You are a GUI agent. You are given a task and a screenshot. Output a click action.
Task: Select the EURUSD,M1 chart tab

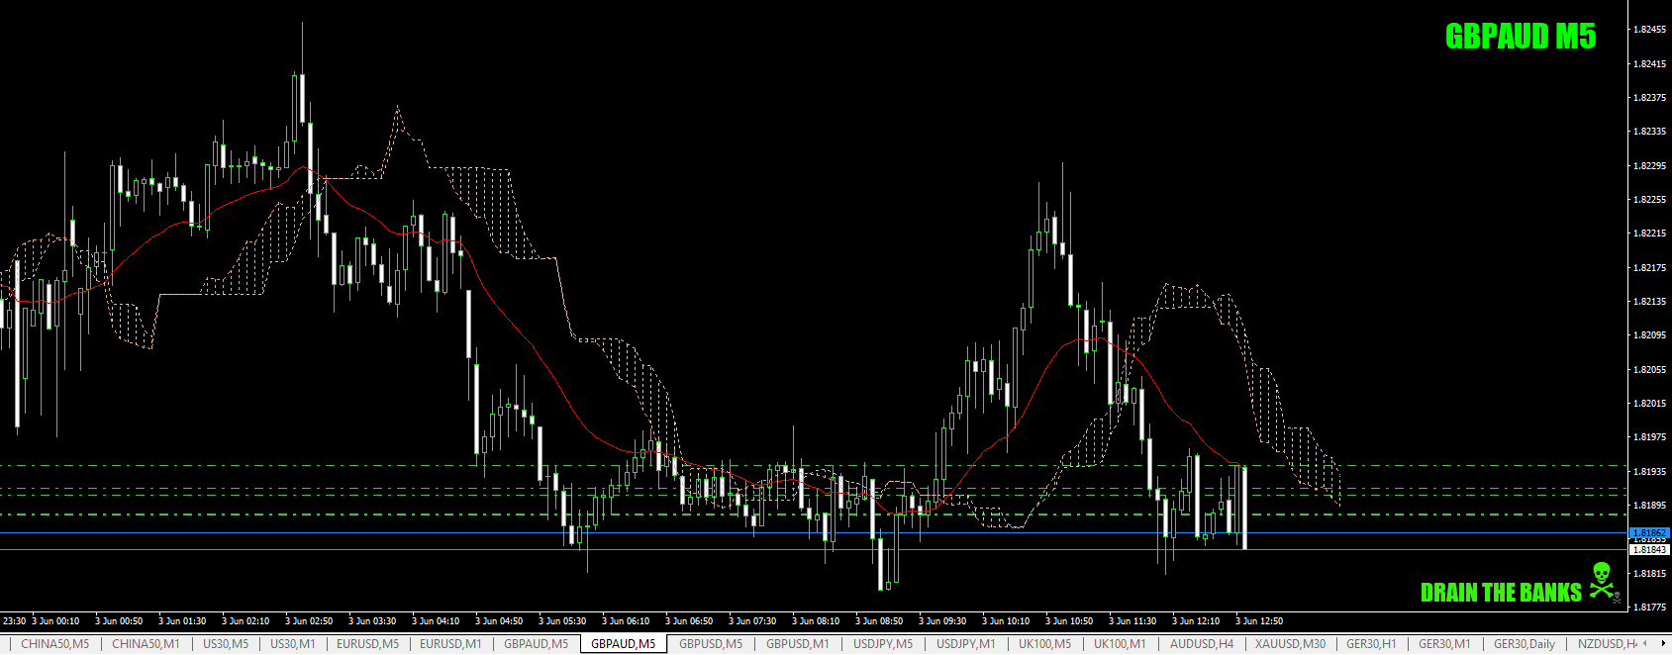450,644
